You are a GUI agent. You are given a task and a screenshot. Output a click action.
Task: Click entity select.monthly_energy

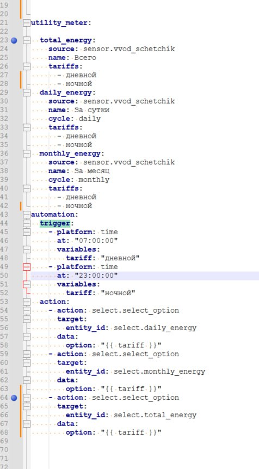click(x=159, y=372)
